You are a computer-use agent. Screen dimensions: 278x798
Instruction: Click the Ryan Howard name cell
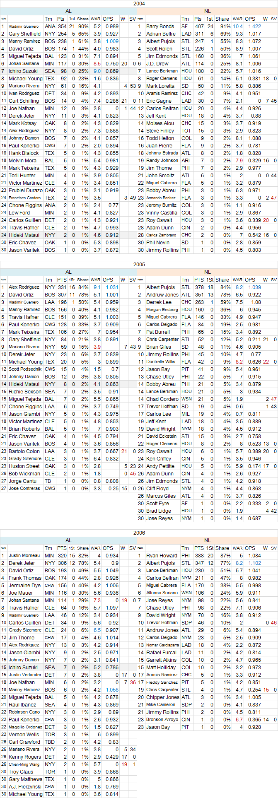click(162, 556)
